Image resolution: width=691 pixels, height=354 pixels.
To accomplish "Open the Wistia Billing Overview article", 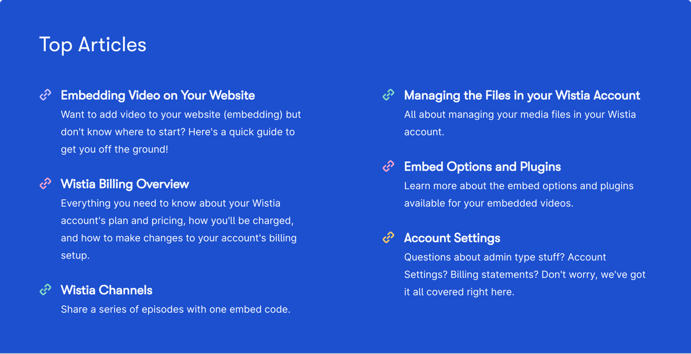I will 125,184.
